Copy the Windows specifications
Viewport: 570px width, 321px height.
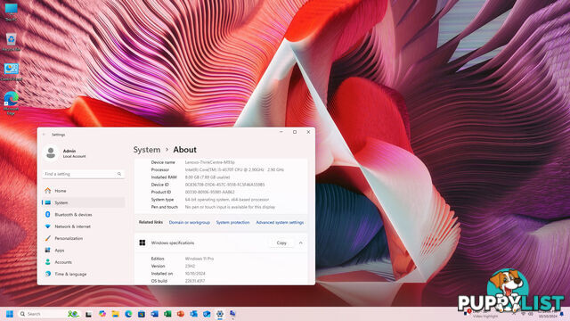pyautogui.click(x=281, y=243)
